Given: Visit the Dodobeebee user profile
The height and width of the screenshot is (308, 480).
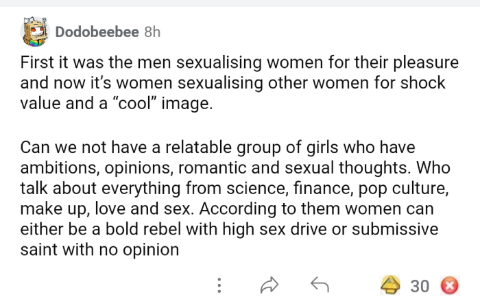Looking at the screenshot, I should pos(97,32).
